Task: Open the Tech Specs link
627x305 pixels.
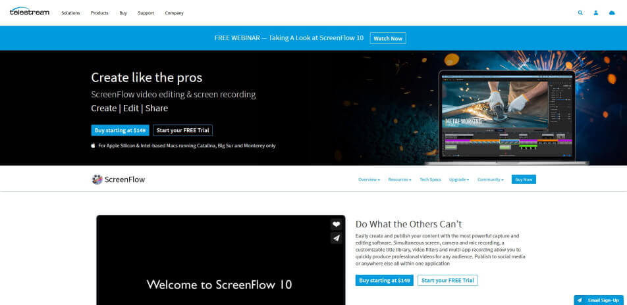Action: (x=430, y=179)
